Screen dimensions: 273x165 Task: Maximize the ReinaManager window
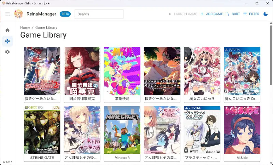257,3
